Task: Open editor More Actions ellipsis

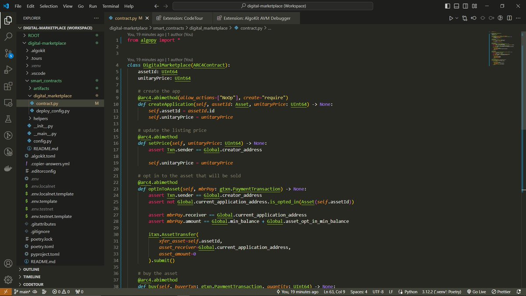Action: pos(519,18)
